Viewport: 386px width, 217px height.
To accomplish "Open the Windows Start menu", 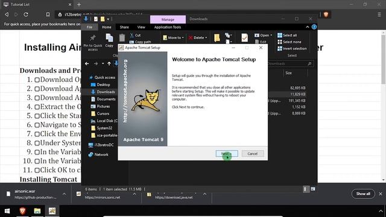I will [x=7, y=211].
